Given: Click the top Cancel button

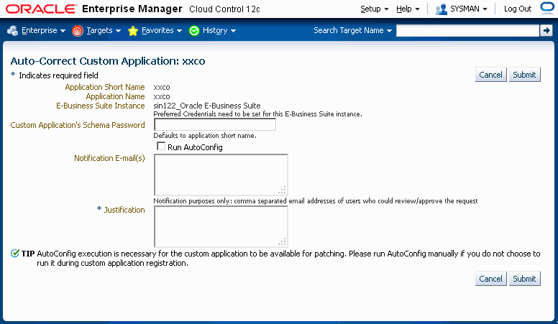Looking at the screenshot, I should [x=490, y=75].
